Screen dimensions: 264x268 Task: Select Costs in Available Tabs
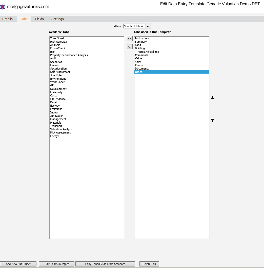click(87, 95)
